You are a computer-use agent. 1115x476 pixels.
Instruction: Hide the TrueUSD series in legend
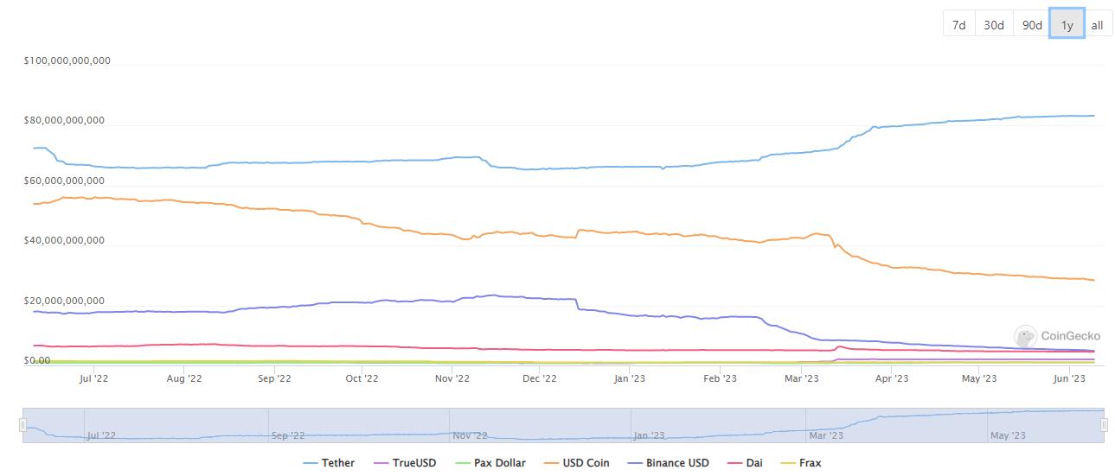tap(405, 463)
